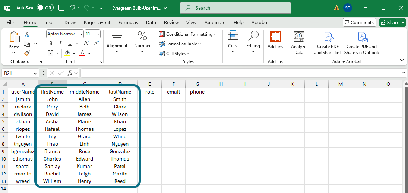408x193 pixels.
Task: Expand the font size dropdown
Action: click(98, 34)
